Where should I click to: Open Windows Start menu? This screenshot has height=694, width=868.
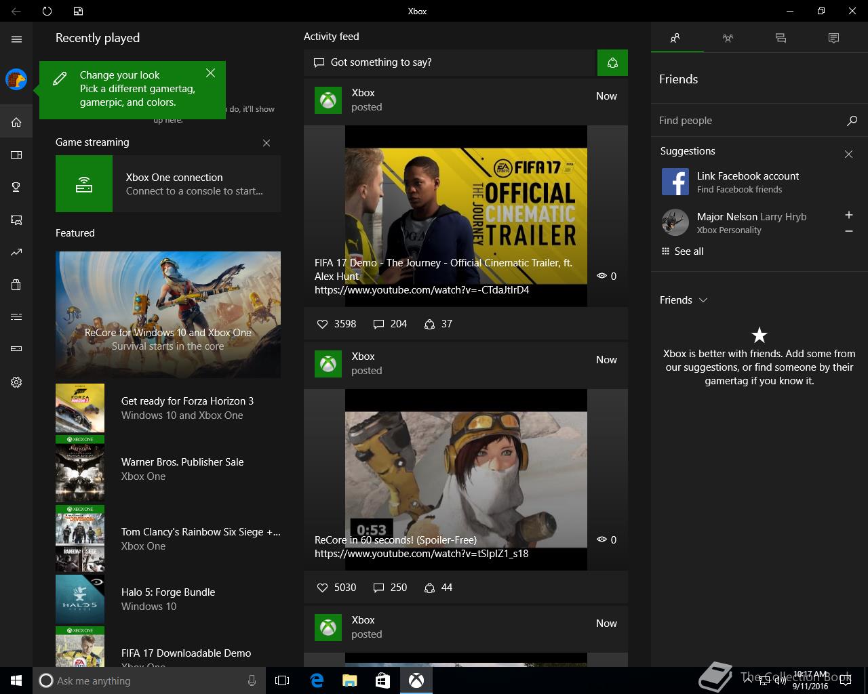pos(16,680)
